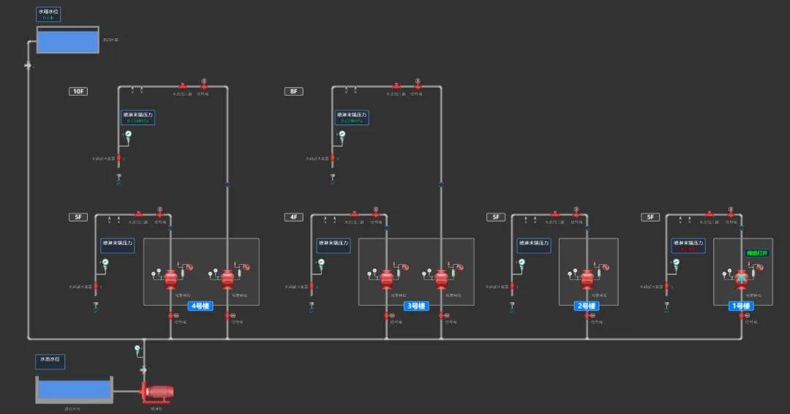Click the signal valve below 1号楼

pyautogui.click(x=742, y=316)
